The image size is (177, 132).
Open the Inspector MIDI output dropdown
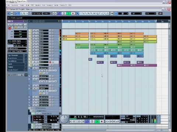click(17, 43)
